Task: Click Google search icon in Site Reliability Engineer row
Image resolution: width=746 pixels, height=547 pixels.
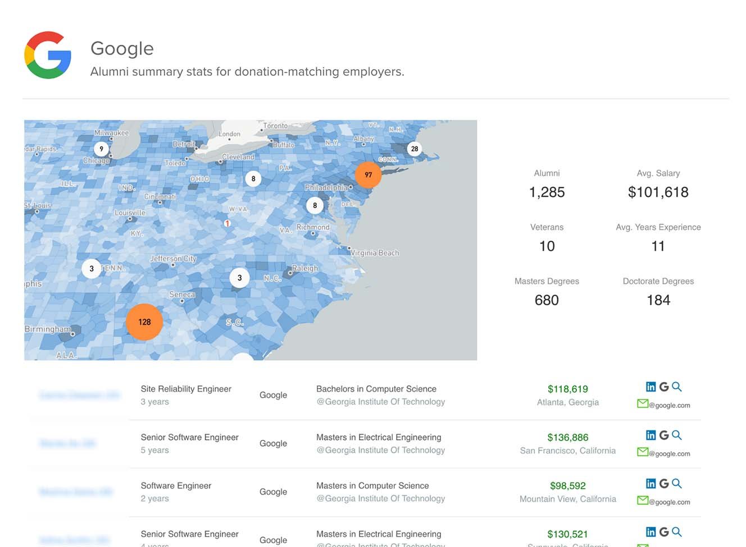Action: tap(664, 387)
